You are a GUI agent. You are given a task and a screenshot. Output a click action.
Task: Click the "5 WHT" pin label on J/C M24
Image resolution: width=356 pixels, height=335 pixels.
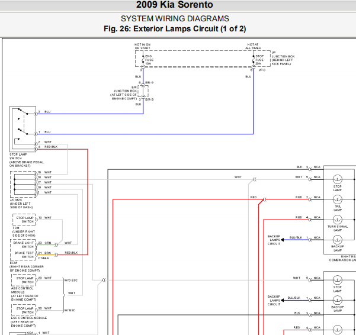44,192
